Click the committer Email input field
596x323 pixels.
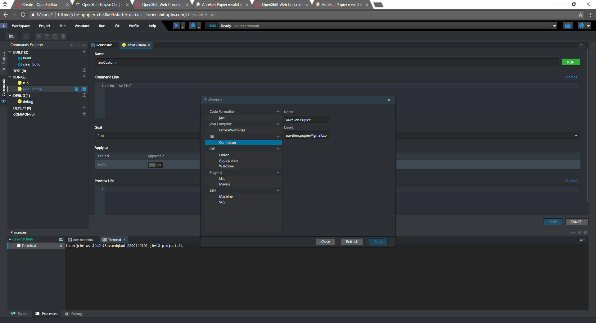coord(306,135)
